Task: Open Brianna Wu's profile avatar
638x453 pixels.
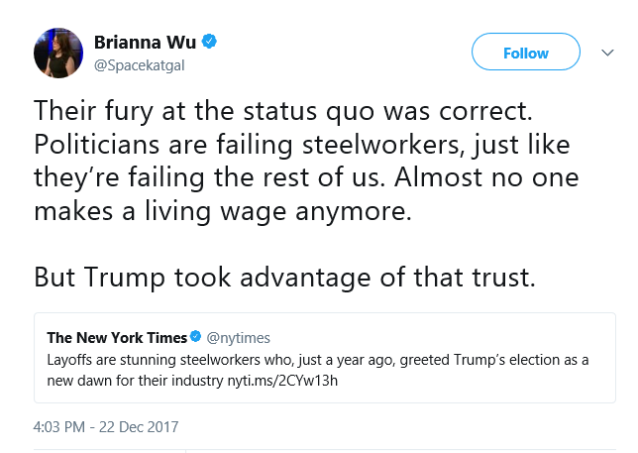Action: pos(58,53)
